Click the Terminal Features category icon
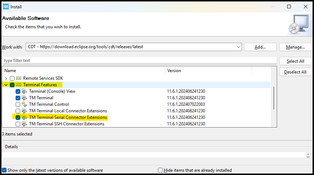 coord(18,85)
